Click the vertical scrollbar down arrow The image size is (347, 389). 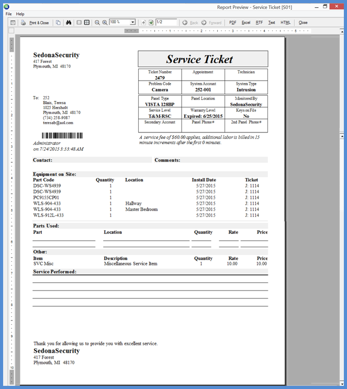point(342,384)
